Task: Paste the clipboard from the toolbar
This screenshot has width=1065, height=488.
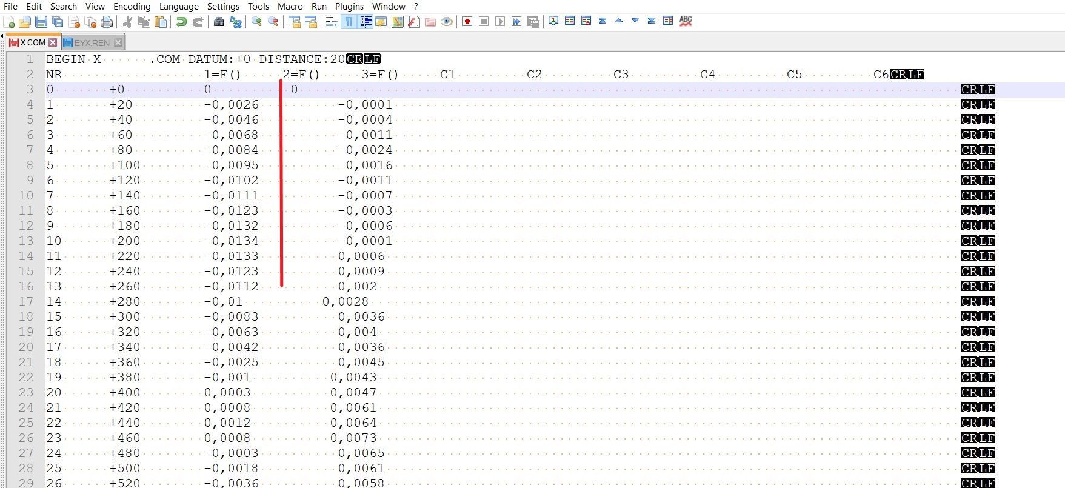Action: (x=161, y=22)
